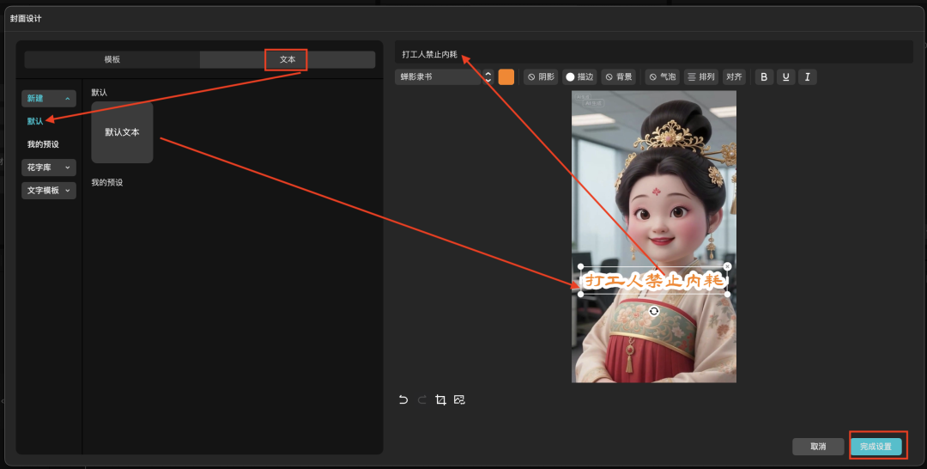Open the 气泡 bubble option
This screenshot has height=469, width=927.
662,77
